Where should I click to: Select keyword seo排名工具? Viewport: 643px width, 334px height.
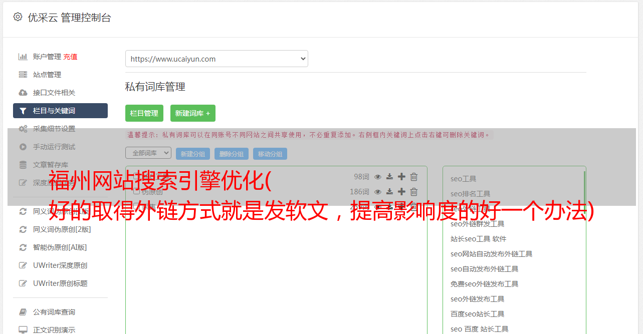(x=471, y=194)
